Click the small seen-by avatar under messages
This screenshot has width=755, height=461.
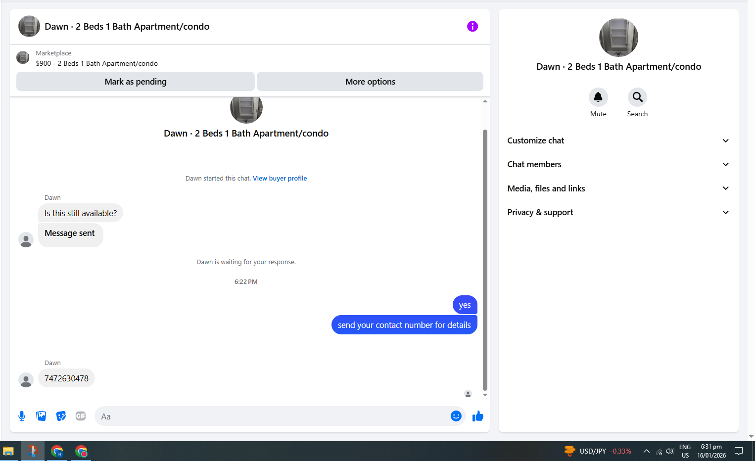(468, 394)
